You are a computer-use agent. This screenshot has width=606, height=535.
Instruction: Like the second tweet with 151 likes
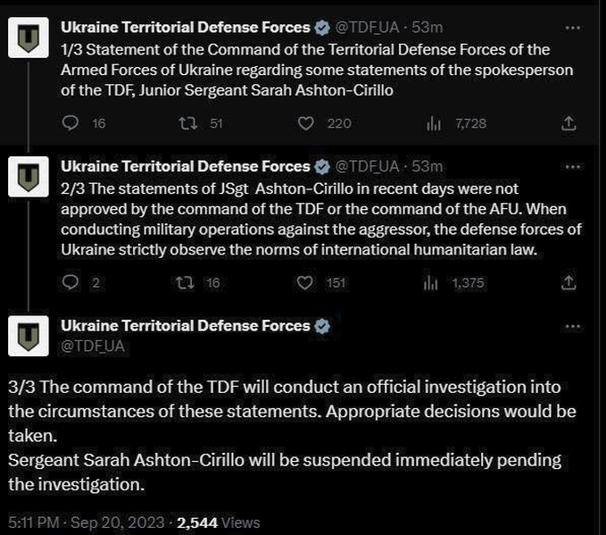pyautogui.click(x=304, y=283)
